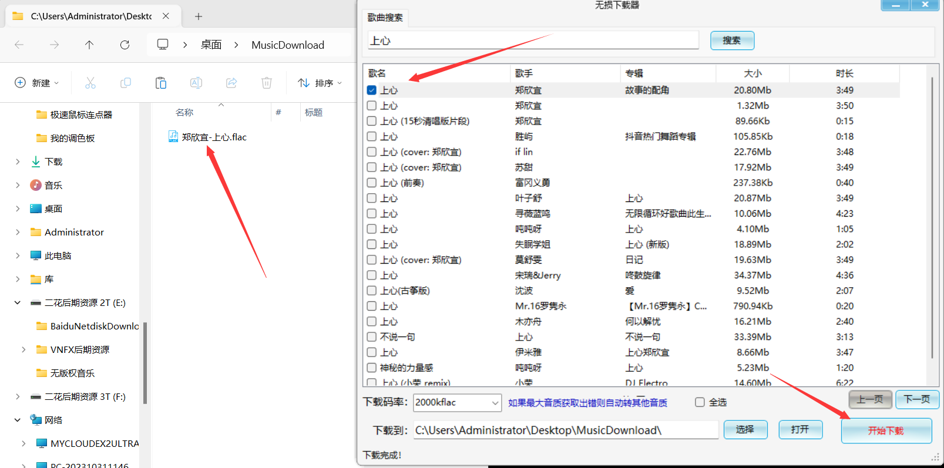Click the song list vertical scrollbar

(x=932, y=217)
